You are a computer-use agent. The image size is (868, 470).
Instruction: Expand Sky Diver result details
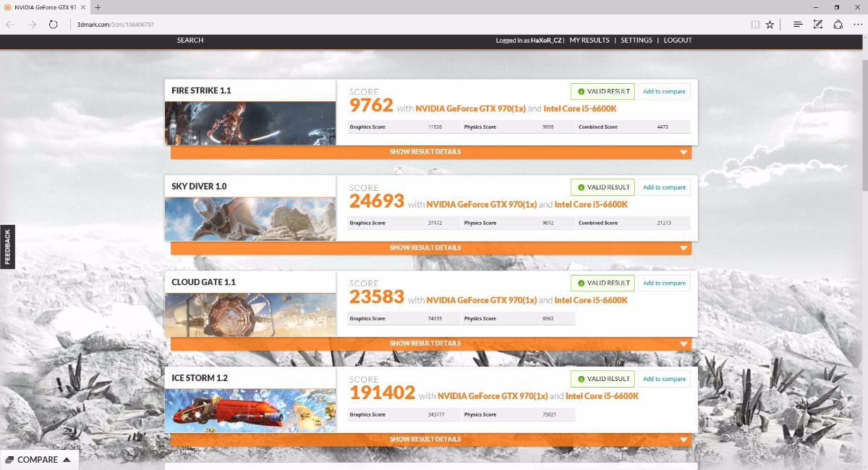coord(430,248)
